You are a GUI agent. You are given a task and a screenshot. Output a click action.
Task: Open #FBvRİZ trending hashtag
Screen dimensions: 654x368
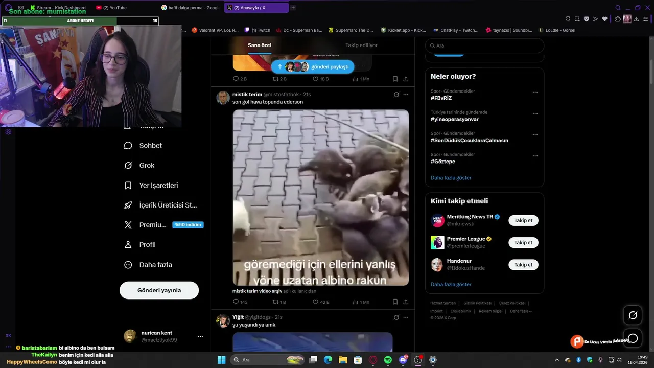[x=441, y=98]
